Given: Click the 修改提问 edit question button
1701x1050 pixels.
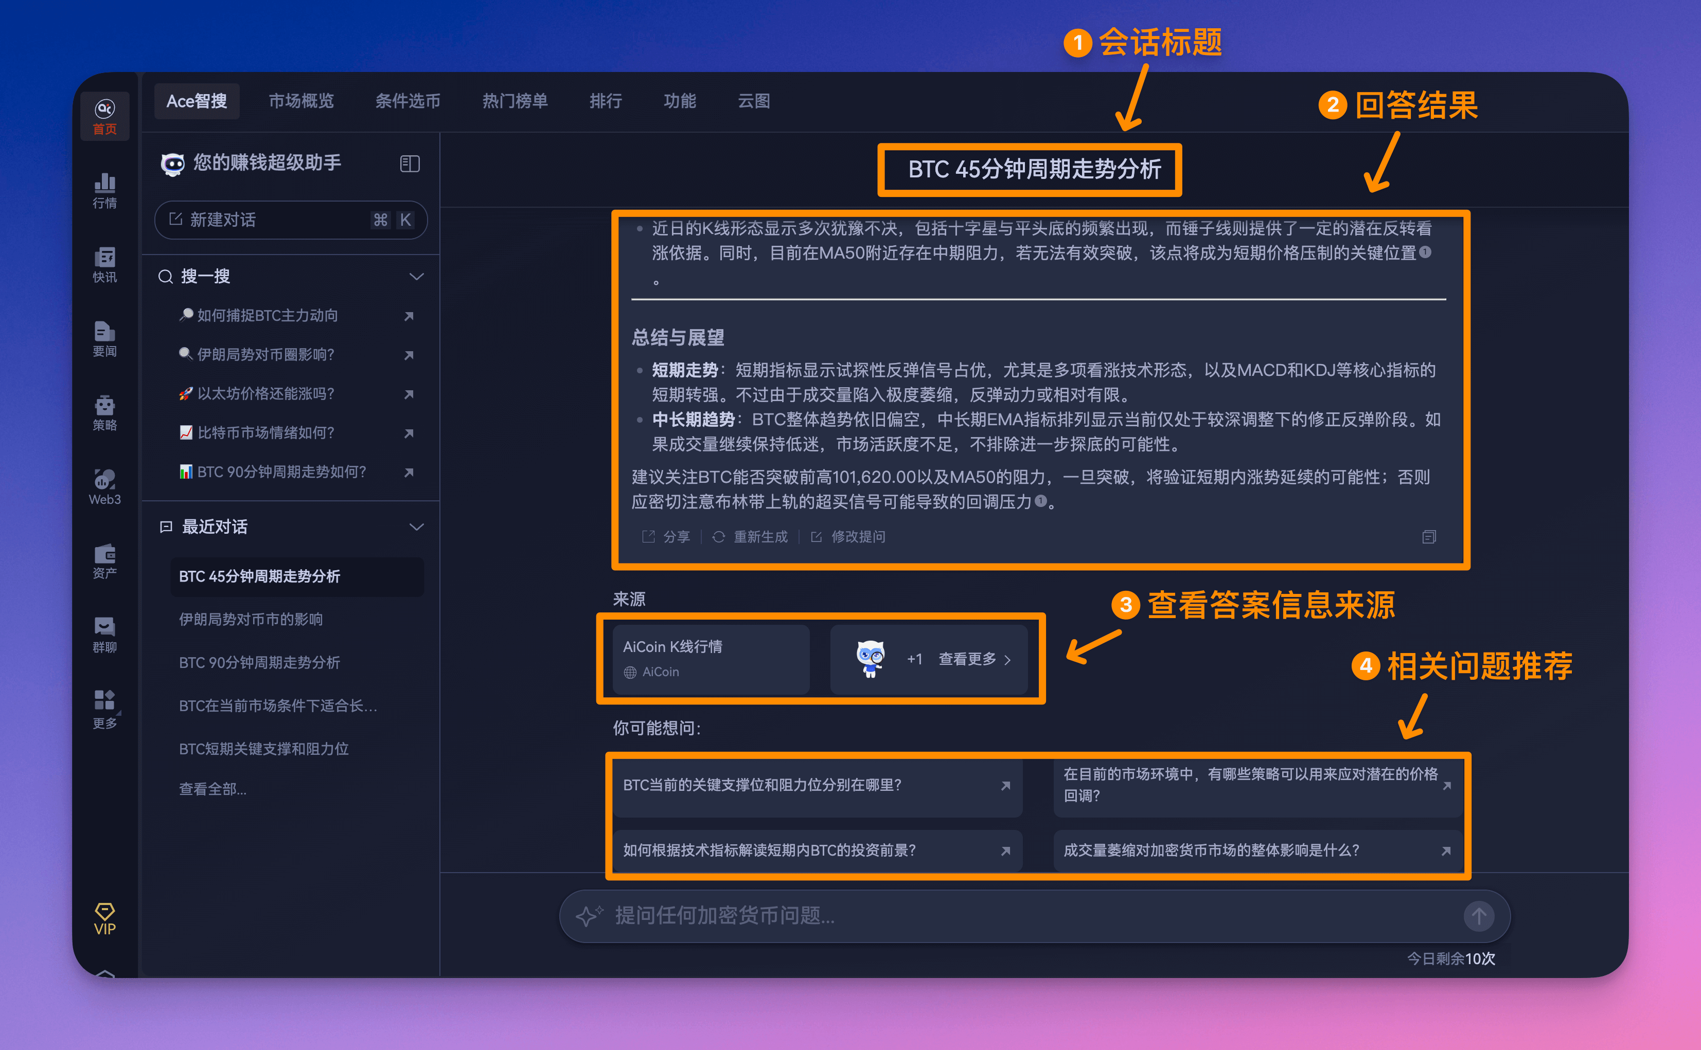Looking at the screenshot, I should point(848,537).
